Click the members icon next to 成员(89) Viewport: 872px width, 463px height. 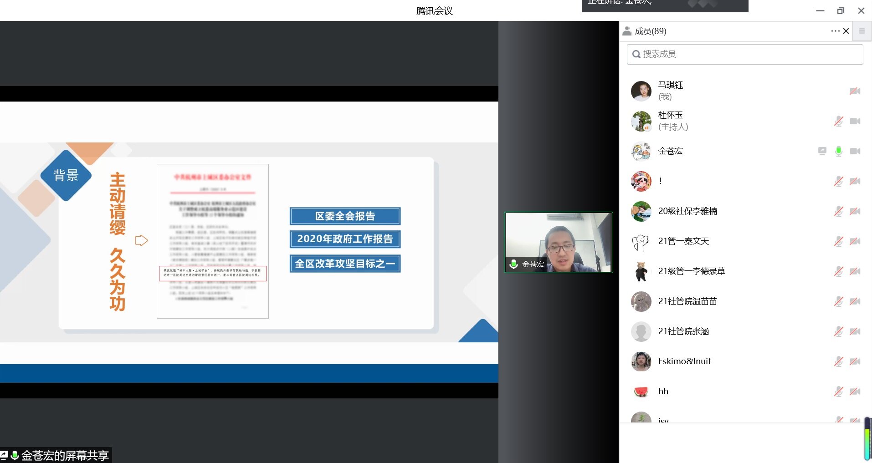(x=627, y=31)
